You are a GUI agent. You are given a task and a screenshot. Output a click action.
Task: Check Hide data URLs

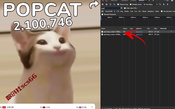pos(125,8)
